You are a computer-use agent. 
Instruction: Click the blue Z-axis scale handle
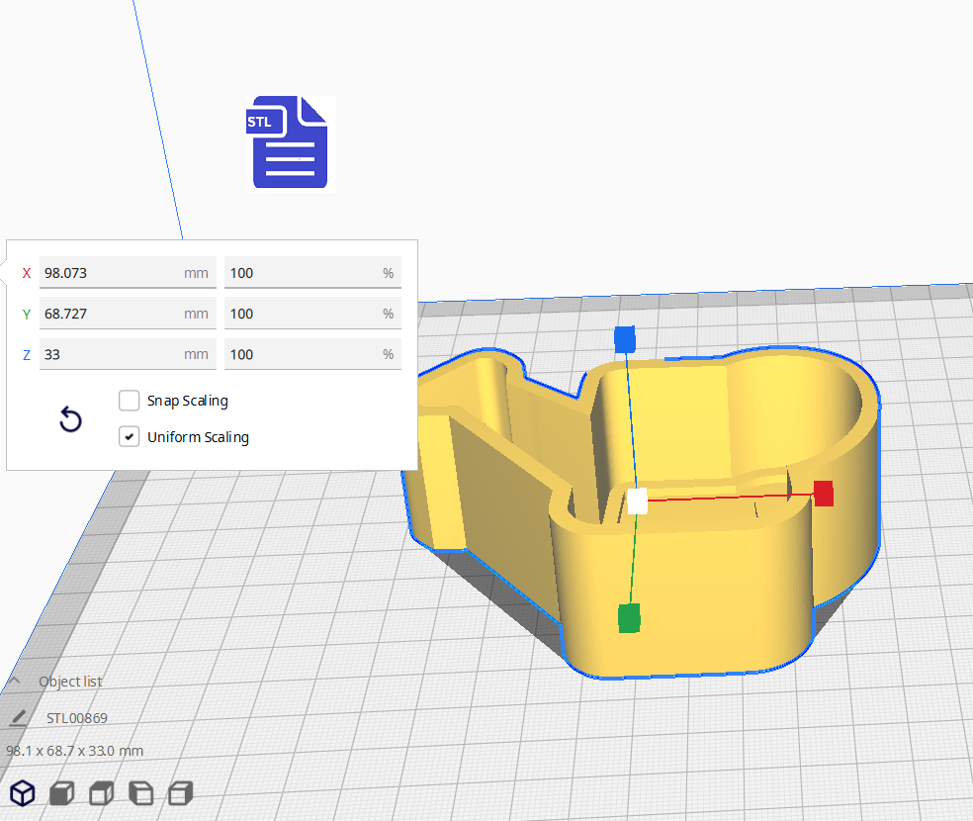(x=625, y=338)
